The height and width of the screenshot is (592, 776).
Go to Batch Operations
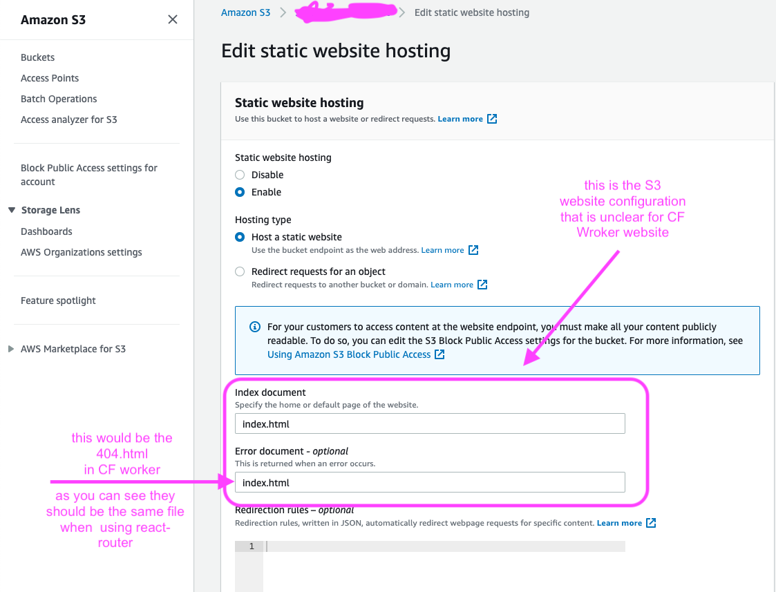point(59,99)
